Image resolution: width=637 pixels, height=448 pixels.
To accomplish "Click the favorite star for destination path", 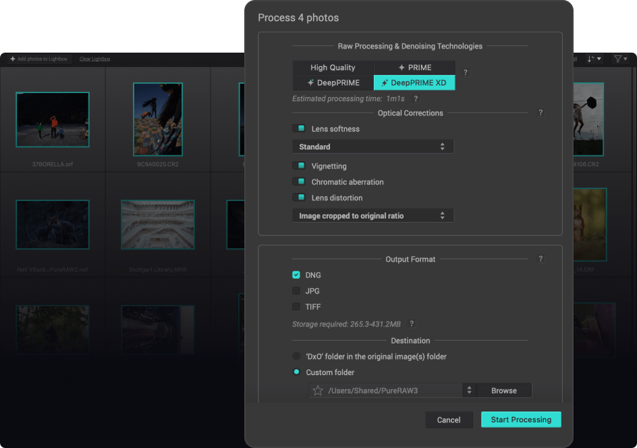I will click(318, 391).
